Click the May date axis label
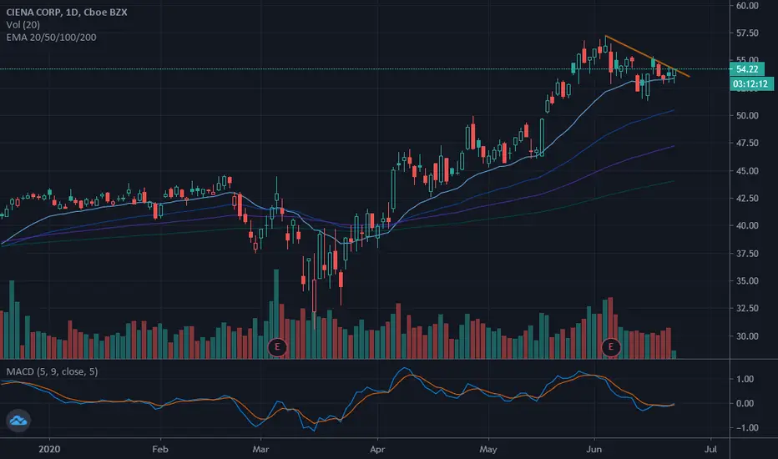 [488, 449]
